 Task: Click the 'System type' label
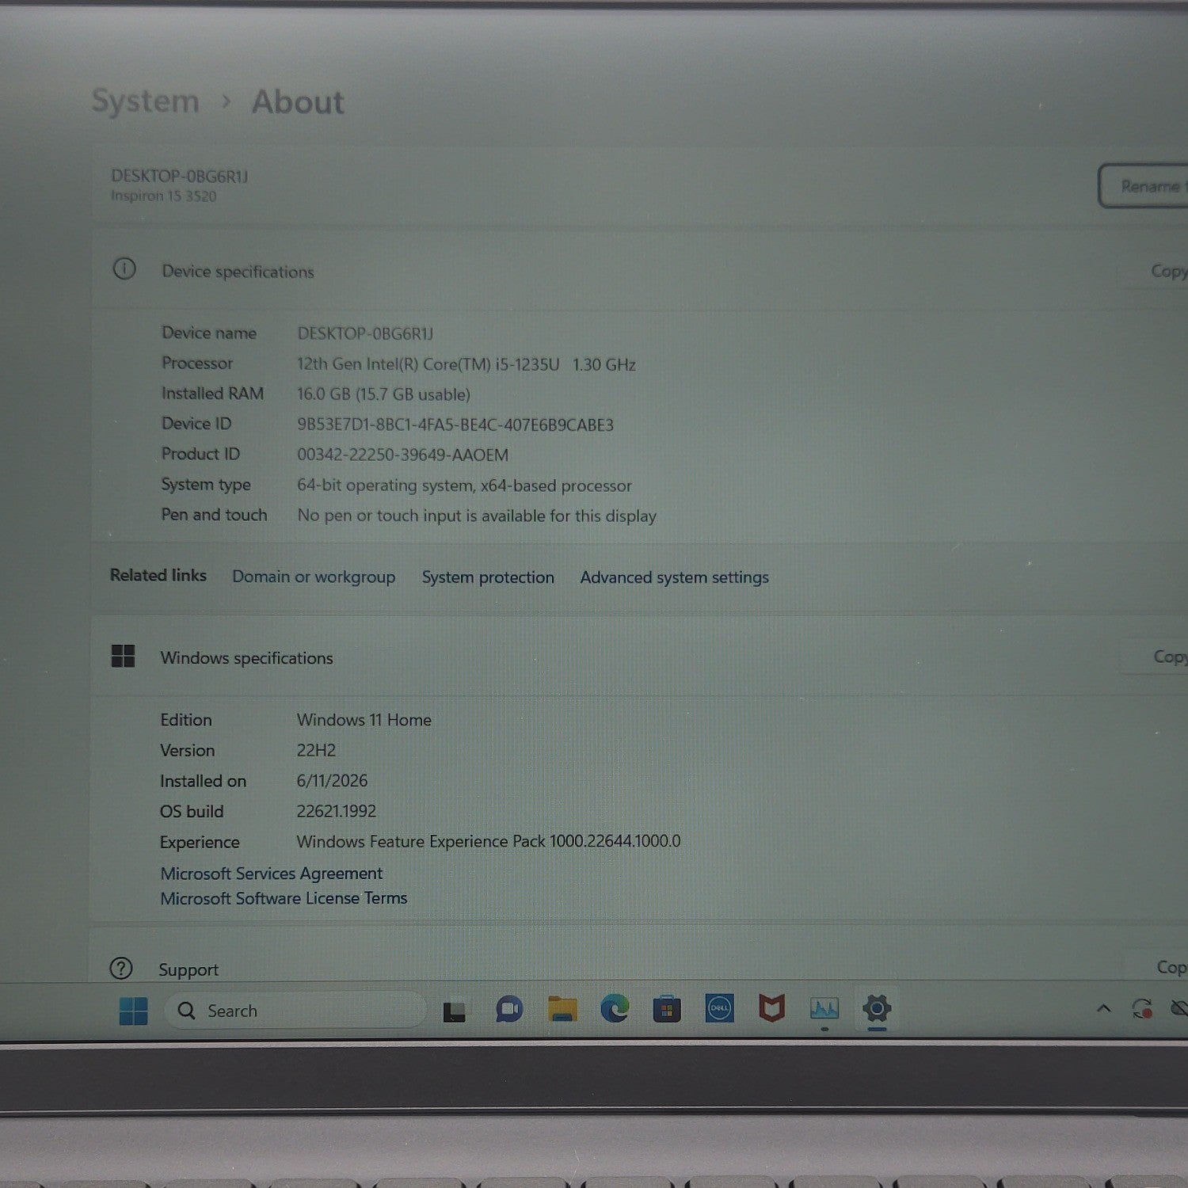pyautogui.click(x=206, y=484)
